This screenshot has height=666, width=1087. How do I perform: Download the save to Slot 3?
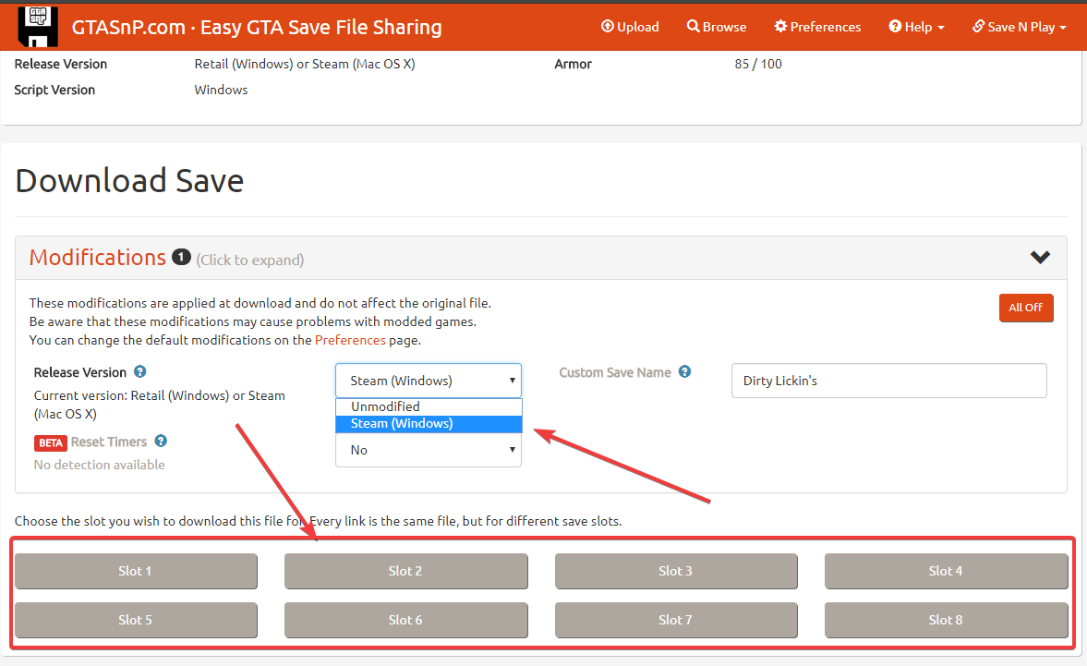click(x=676, y=571)
